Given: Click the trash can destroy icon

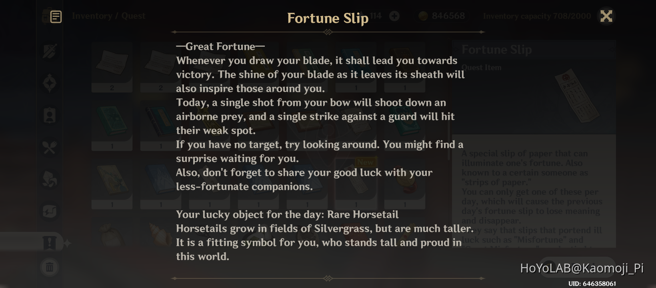Looking at the screenshot, I should click(x=50, y=267).
